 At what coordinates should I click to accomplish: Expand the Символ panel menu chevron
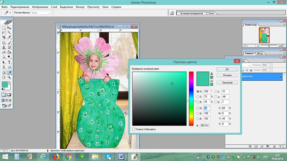coord(284,53)
